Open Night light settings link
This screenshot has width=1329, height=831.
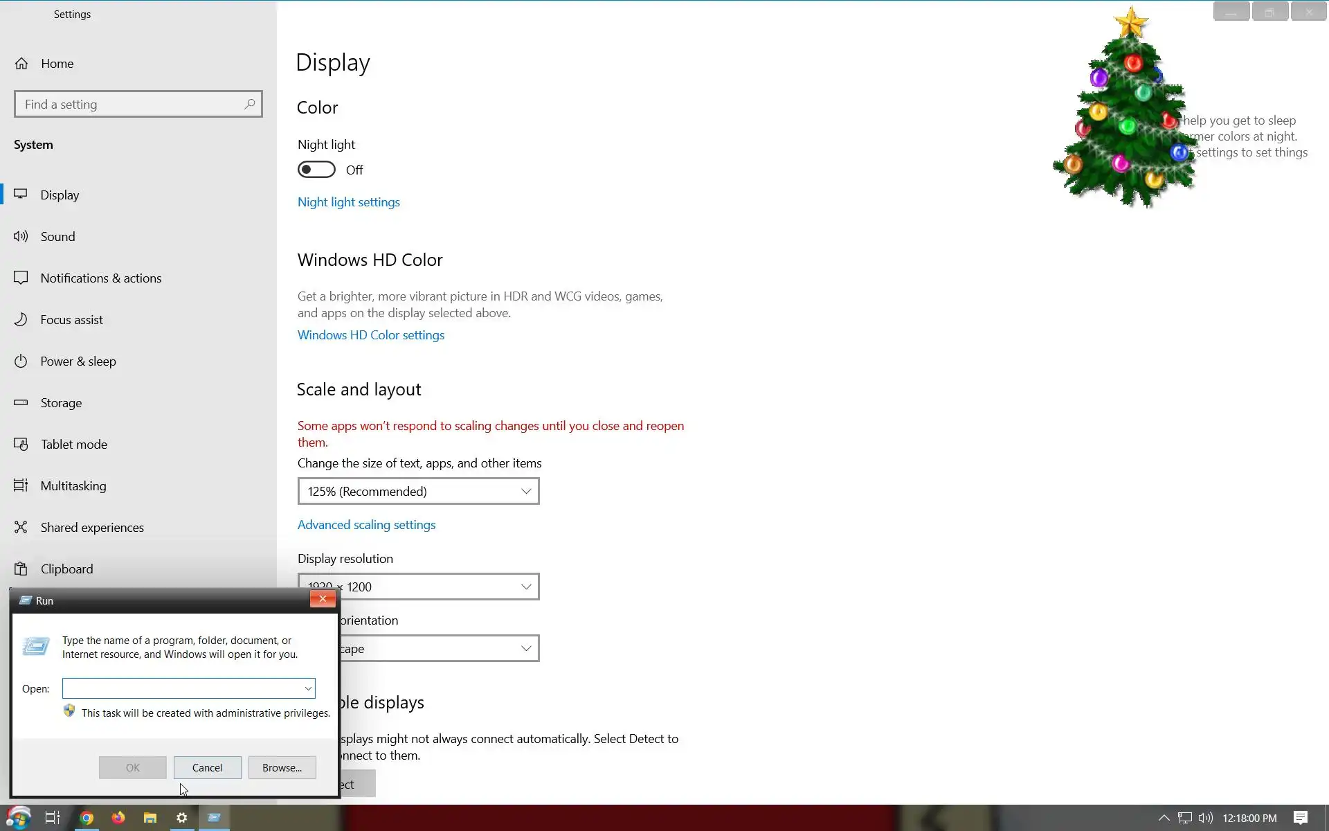(x=348, y=202)
